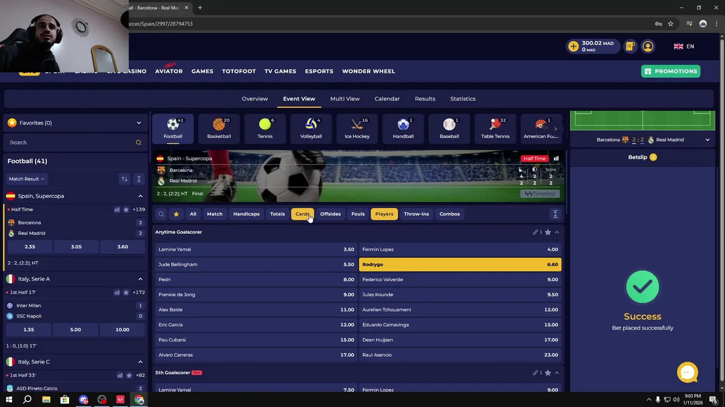
Task: Click the sidebar Search input field
Action: point(75,142)
